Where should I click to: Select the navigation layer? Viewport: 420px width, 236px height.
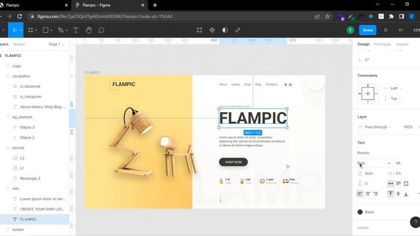coord(21,76)
